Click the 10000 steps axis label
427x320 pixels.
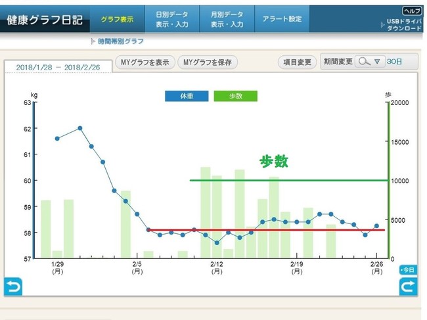tap(400, 181)
